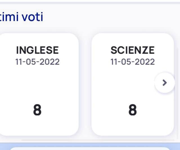The height and width of the screenshot is (150, 180).
Task: Show next grades with the right chevron
Action: coord(165,83)
